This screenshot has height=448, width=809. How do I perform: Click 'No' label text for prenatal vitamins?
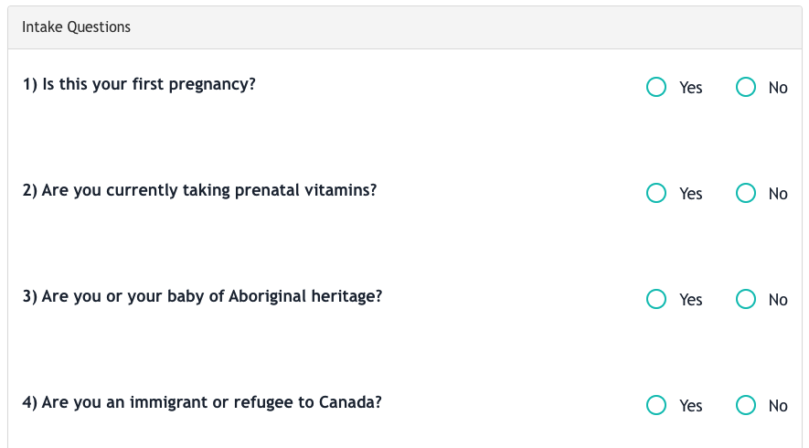pyautogui.click(x=778, y=194)
